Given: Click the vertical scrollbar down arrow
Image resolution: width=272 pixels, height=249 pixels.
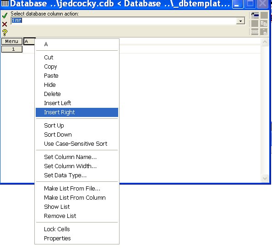Looking at the screenshot, I should 265,178.
